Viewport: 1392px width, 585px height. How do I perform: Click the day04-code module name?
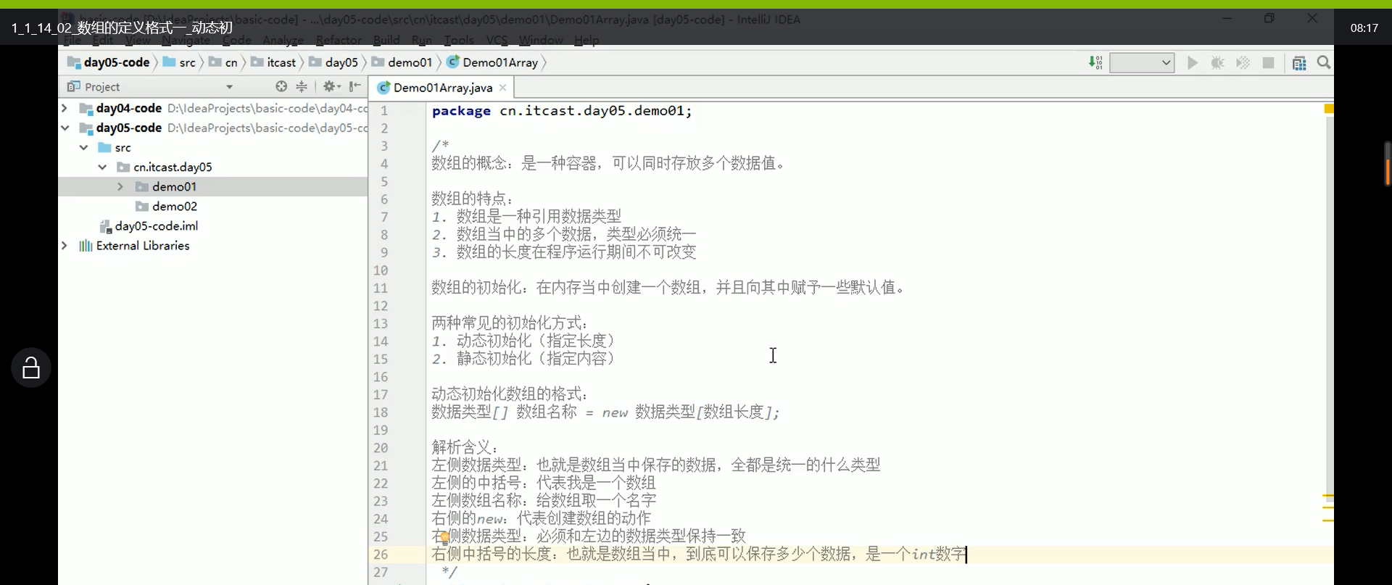(x=129, y=108)
